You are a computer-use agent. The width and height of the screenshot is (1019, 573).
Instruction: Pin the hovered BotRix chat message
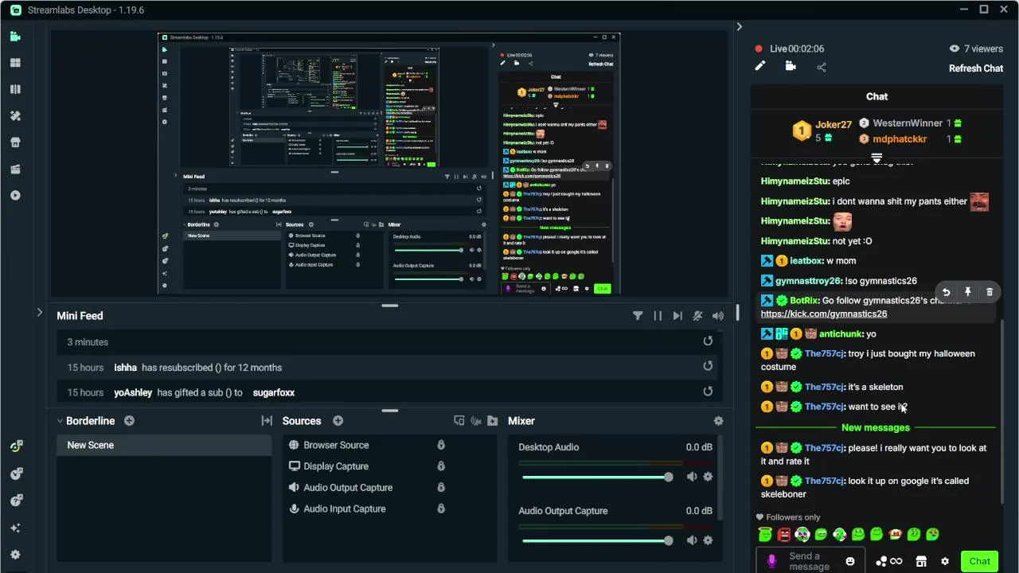[968, 292]
